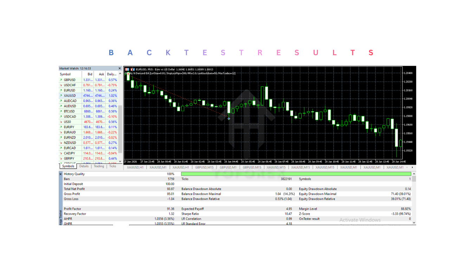Click the tester results panel scroll-up arrow
The image size is (450, 253).
click(413, 173)
